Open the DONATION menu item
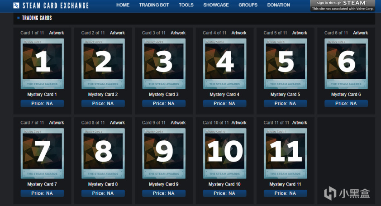 278,5
